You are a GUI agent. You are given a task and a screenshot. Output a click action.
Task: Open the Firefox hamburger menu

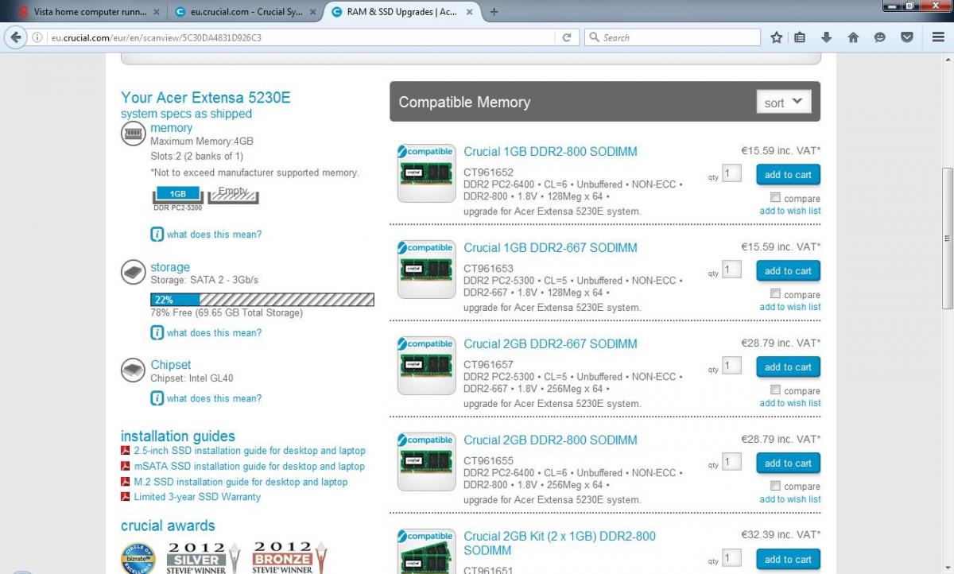[x=938, y=37]
